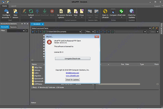This screenshot has height=109, width=163.
Task: Go to Previous tab
Action: (90, 14)
